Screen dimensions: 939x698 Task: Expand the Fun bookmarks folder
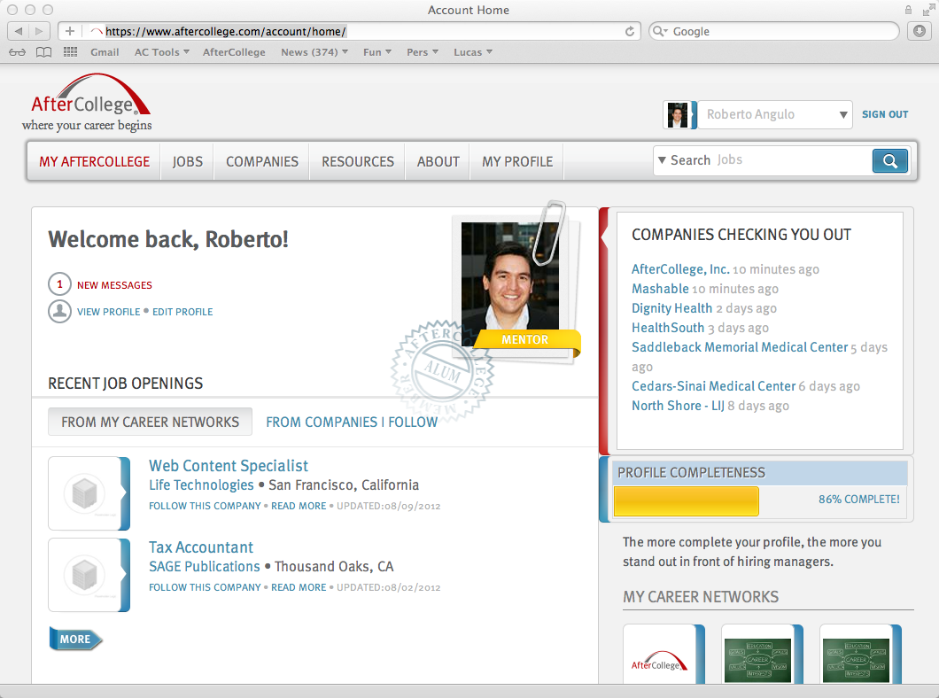point(377,52)
